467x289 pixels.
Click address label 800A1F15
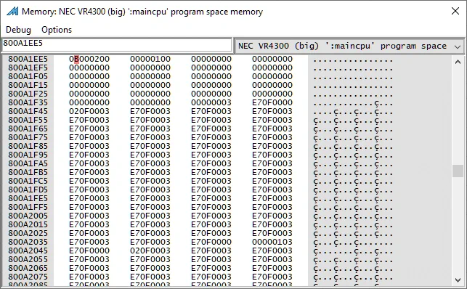28,85
